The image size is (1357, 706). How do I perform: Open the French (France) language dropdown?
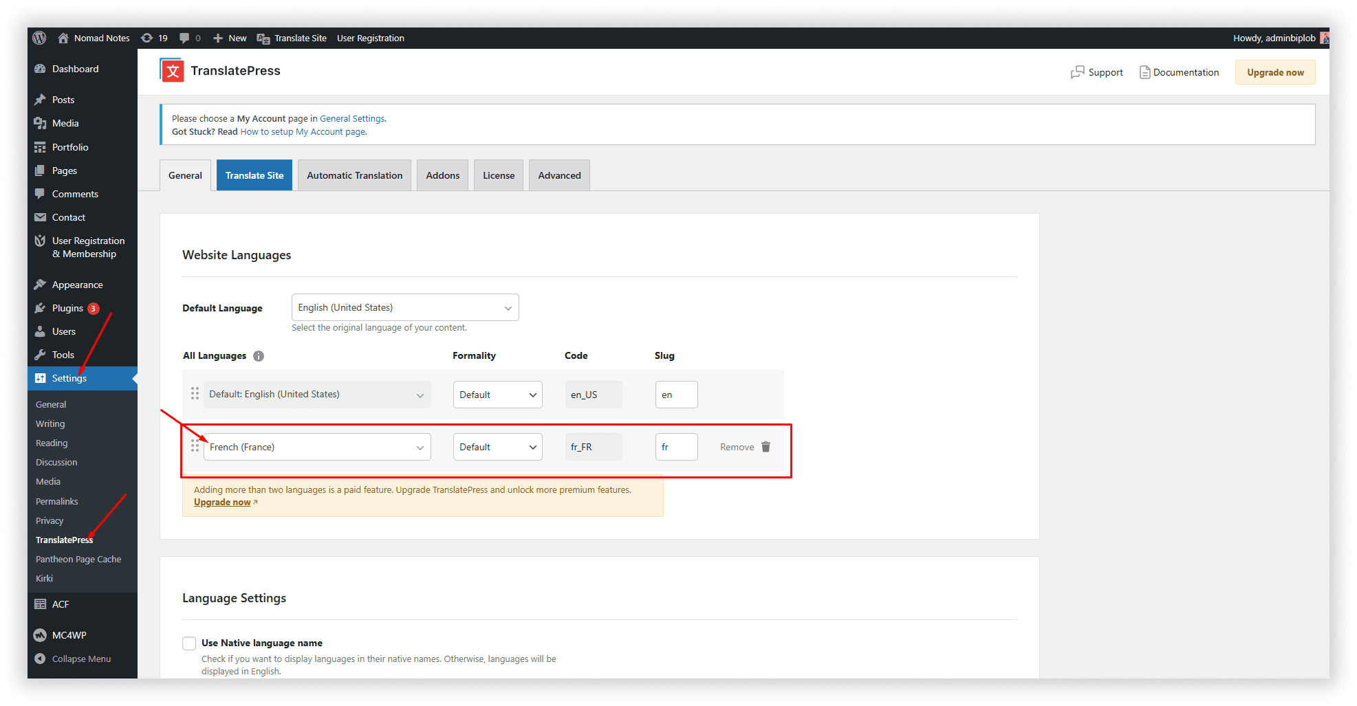pyautogui.click(x=317, y=447)
